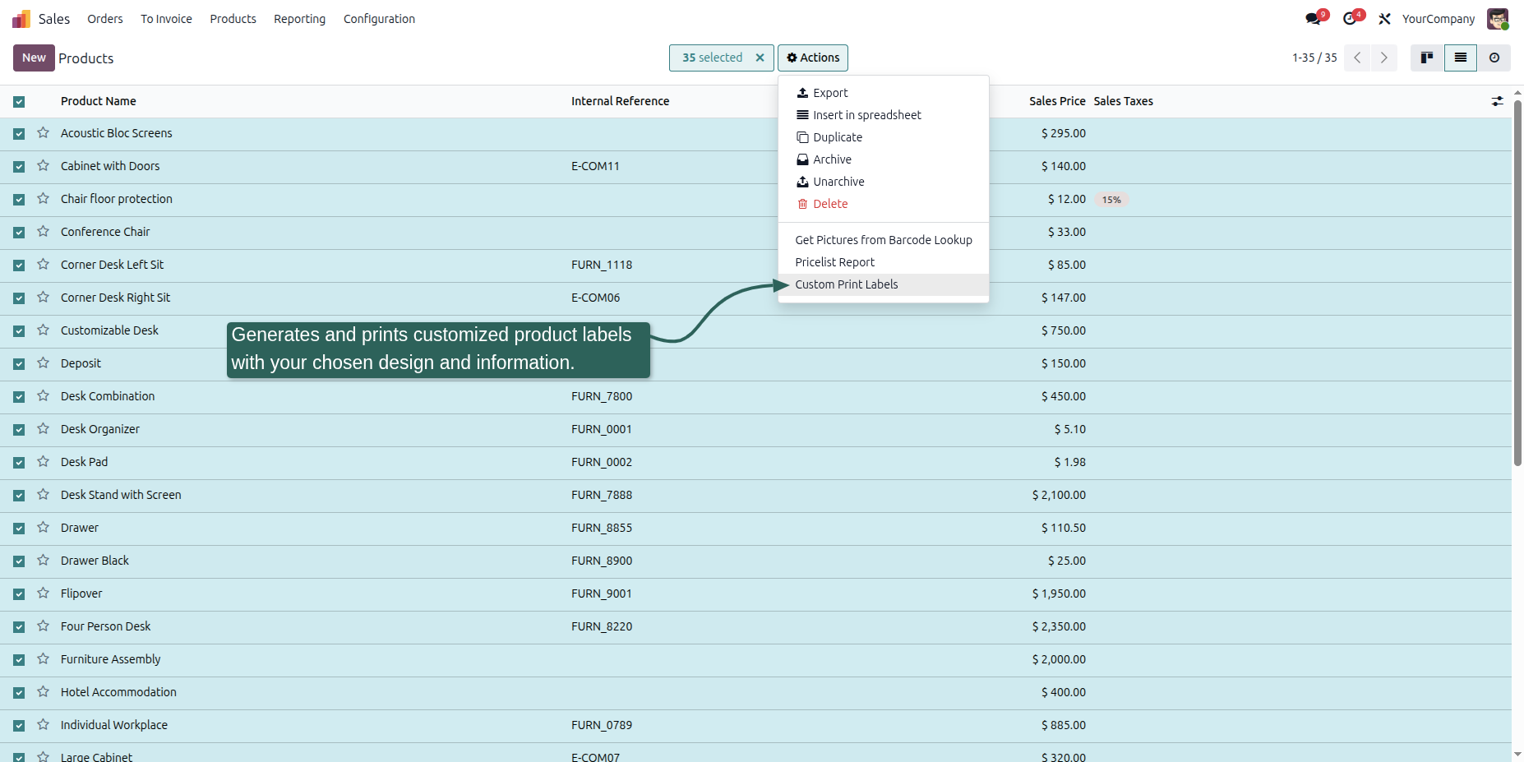Switch to List view
Screen dimensions: 1524x762
click(x=1461, y=58)
